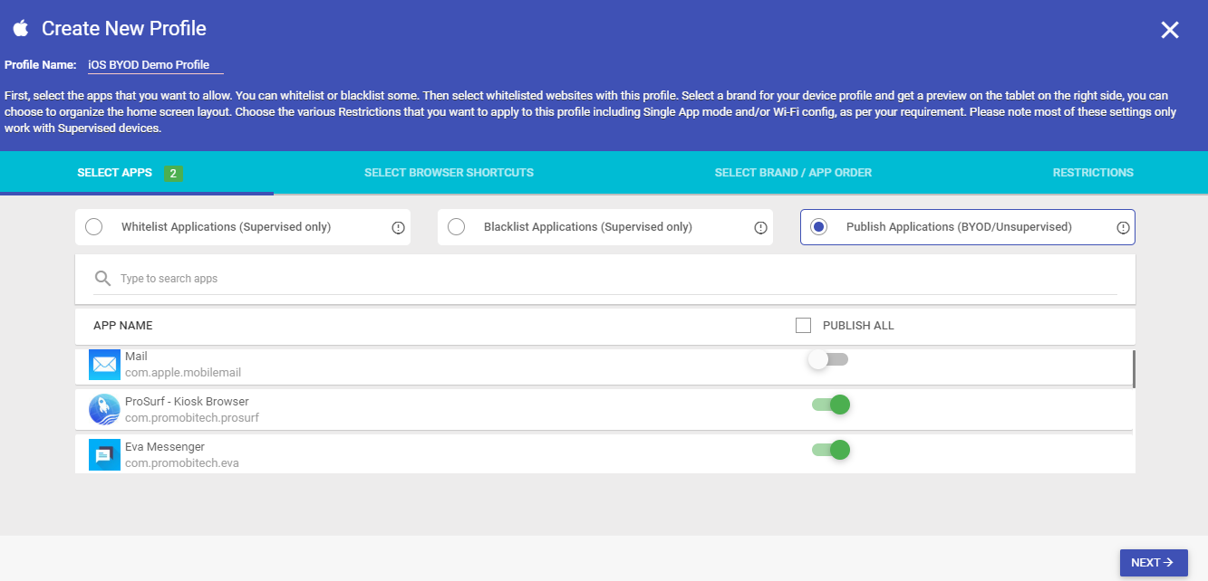Click the Create New Profile title
Viewport: 1208px width, 581px height.
click(x=124, y=29)
